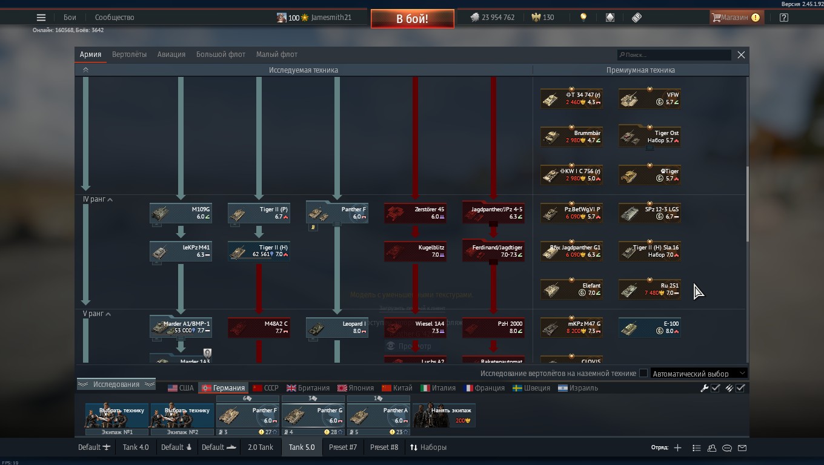Choose vehicle for Экипаж №2

(182, 415)
